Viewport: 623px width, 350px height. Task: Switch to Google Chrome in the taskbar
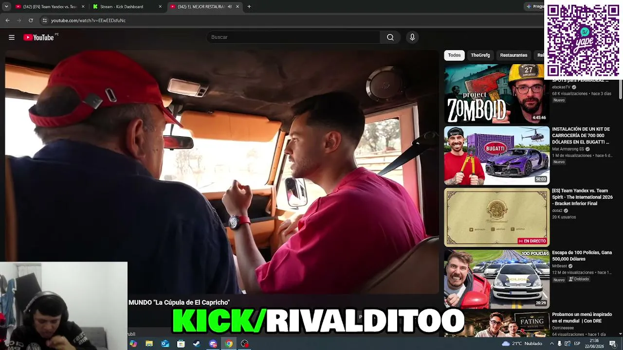pos(229,344)
